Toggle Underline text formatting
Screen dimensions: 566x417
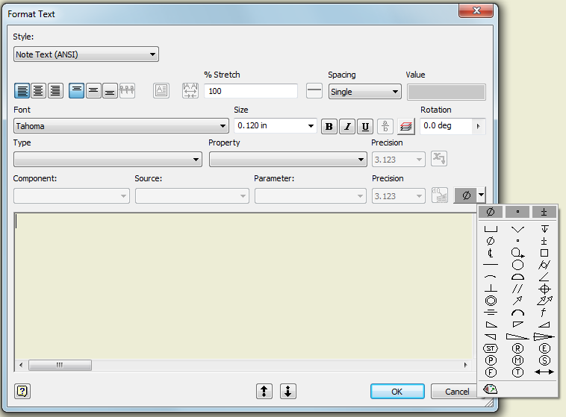(x=365, y=127)
